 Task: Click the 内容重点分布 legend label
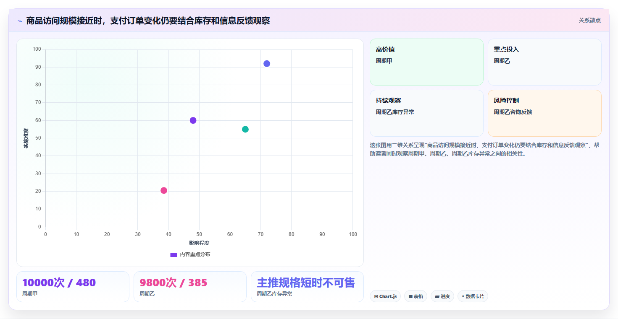pyautogui.click(x=195, y=254)
